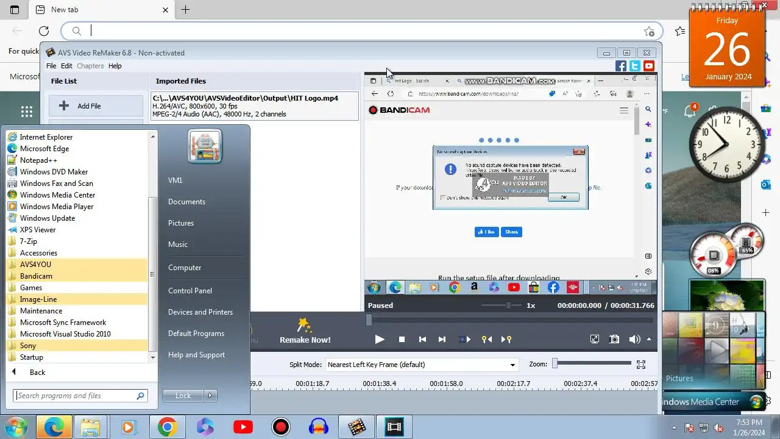Adjust playback speed slider near 1x
The width and height of the screenshot is (780, 439).
coord(502,305)
